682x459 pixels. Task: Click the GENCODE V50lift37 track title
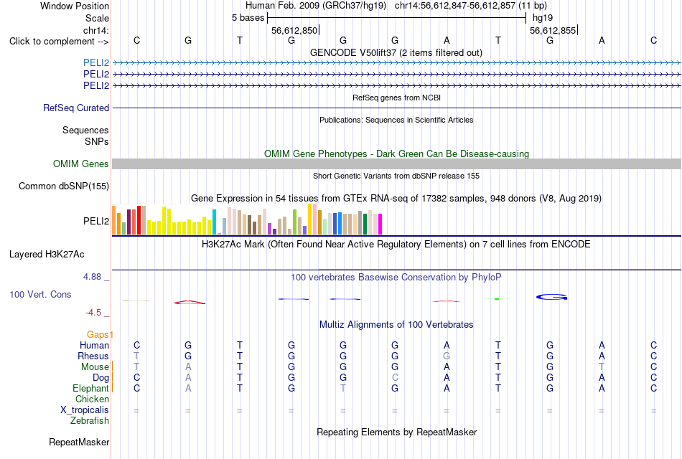(x=396, y=52)
